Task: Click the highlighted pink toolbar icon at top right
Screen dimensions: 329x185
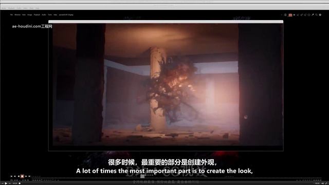Action: 290,15
